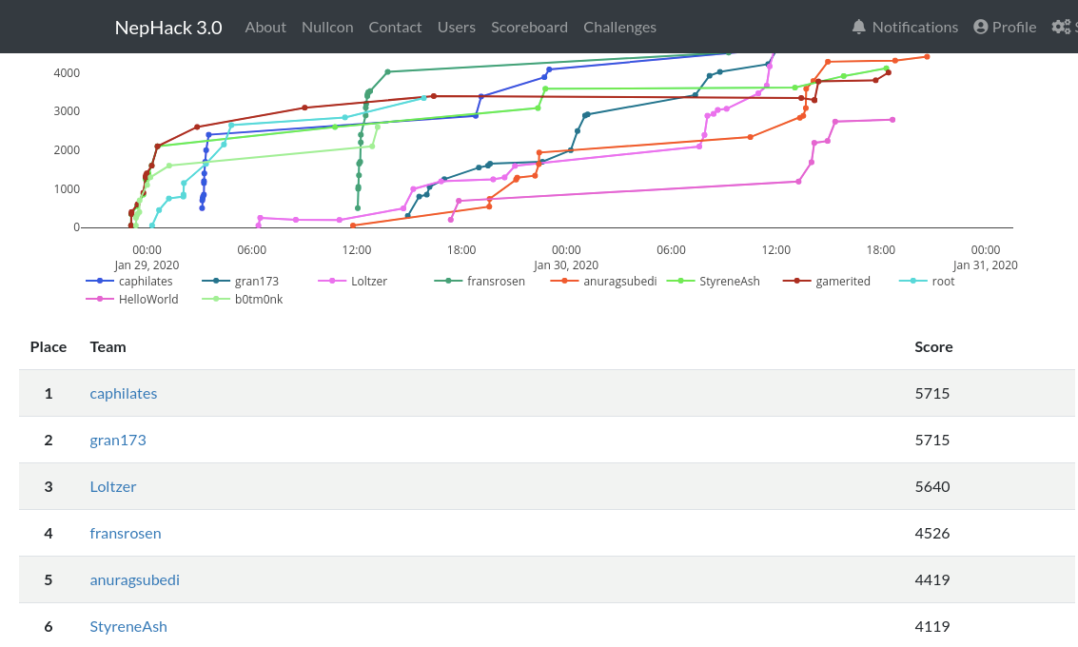Click the anuragsubedi team link in the table

134,579
